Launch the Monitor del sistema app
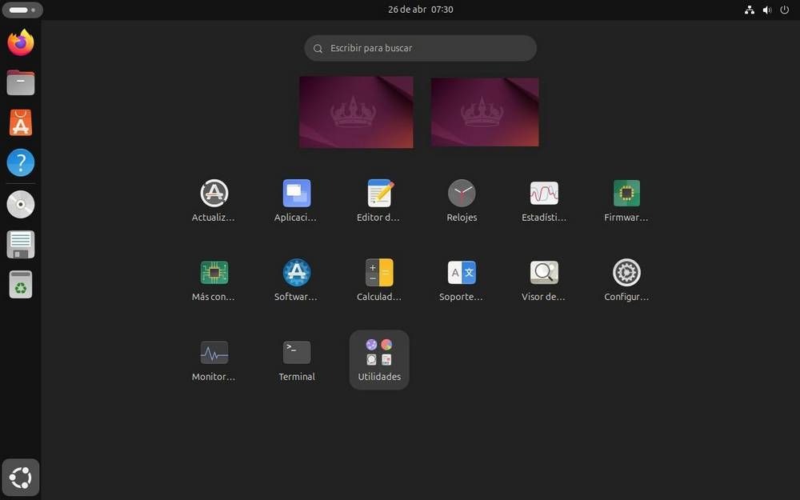This screenshot has width=800, height=500. 214,353
